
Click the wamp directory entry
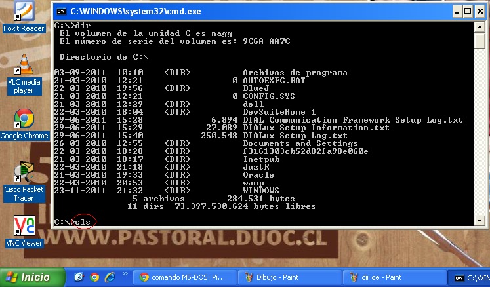click(253, 183)
